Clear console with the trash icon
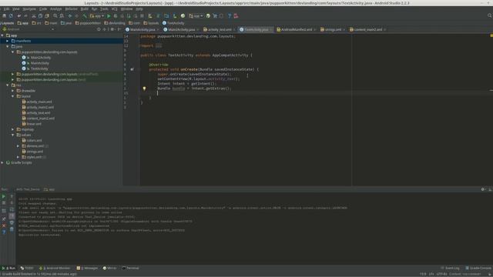 (x=12, y=229)
